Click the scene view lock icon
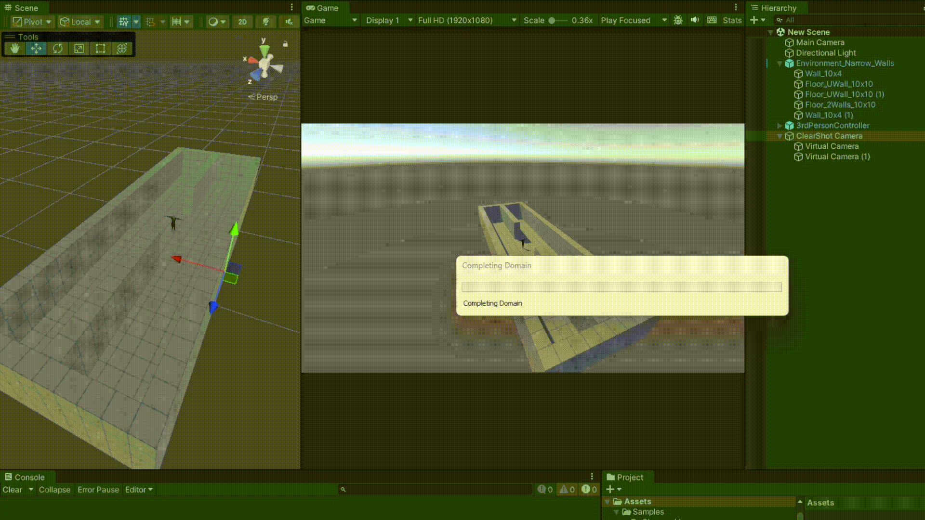The width and height of the screenshot is (925, 520). pyautogui.click(x=285, y=44)
